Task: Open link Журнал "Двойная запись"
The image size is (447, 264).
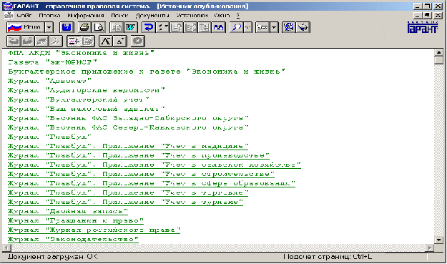Action: click(68, 212)
